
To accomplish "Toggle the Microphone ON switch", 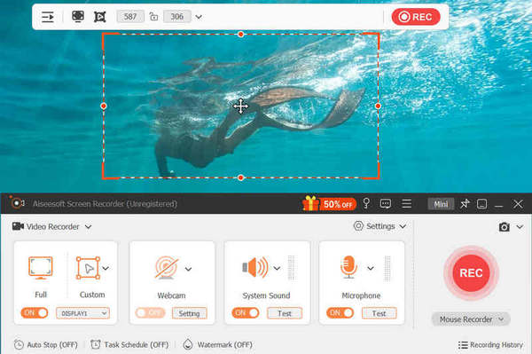I will point(340,312).
